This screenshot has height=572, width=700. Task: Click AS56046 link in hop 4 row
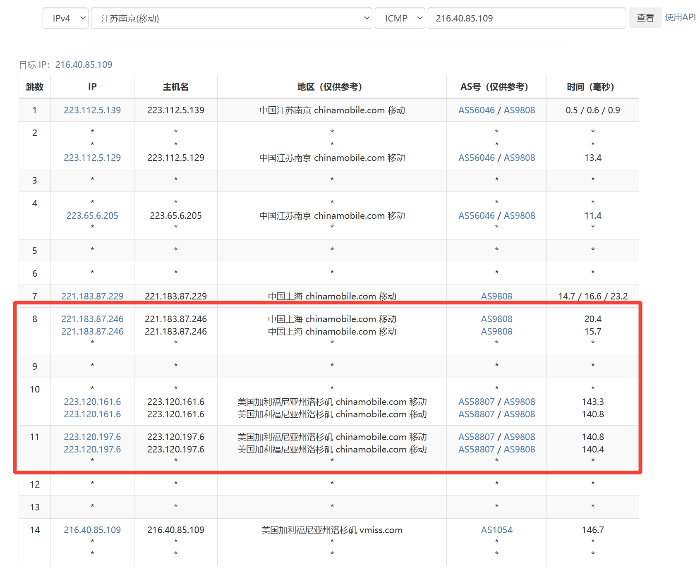477,215
